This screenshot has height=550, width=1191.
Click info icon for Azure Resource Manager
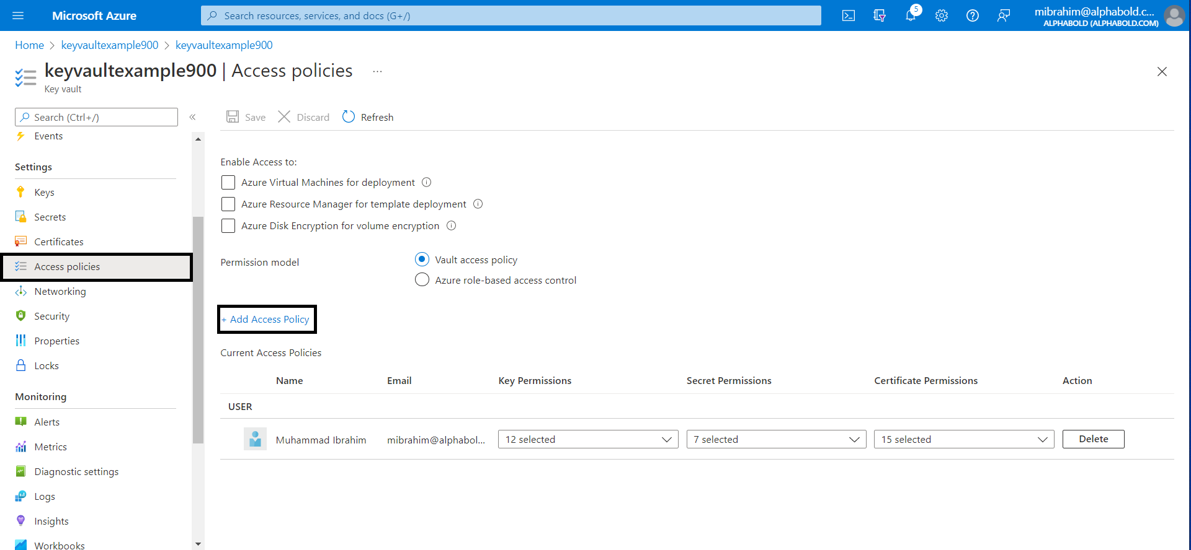pyautogui.click(x=478, y=204)
